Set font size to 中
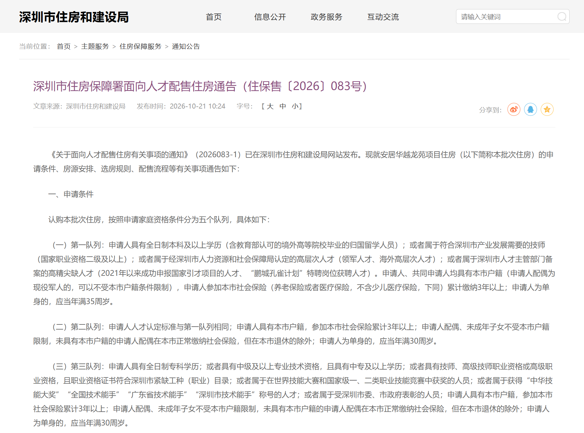Viewport: 584px width, 433px height. pos(283,106)
